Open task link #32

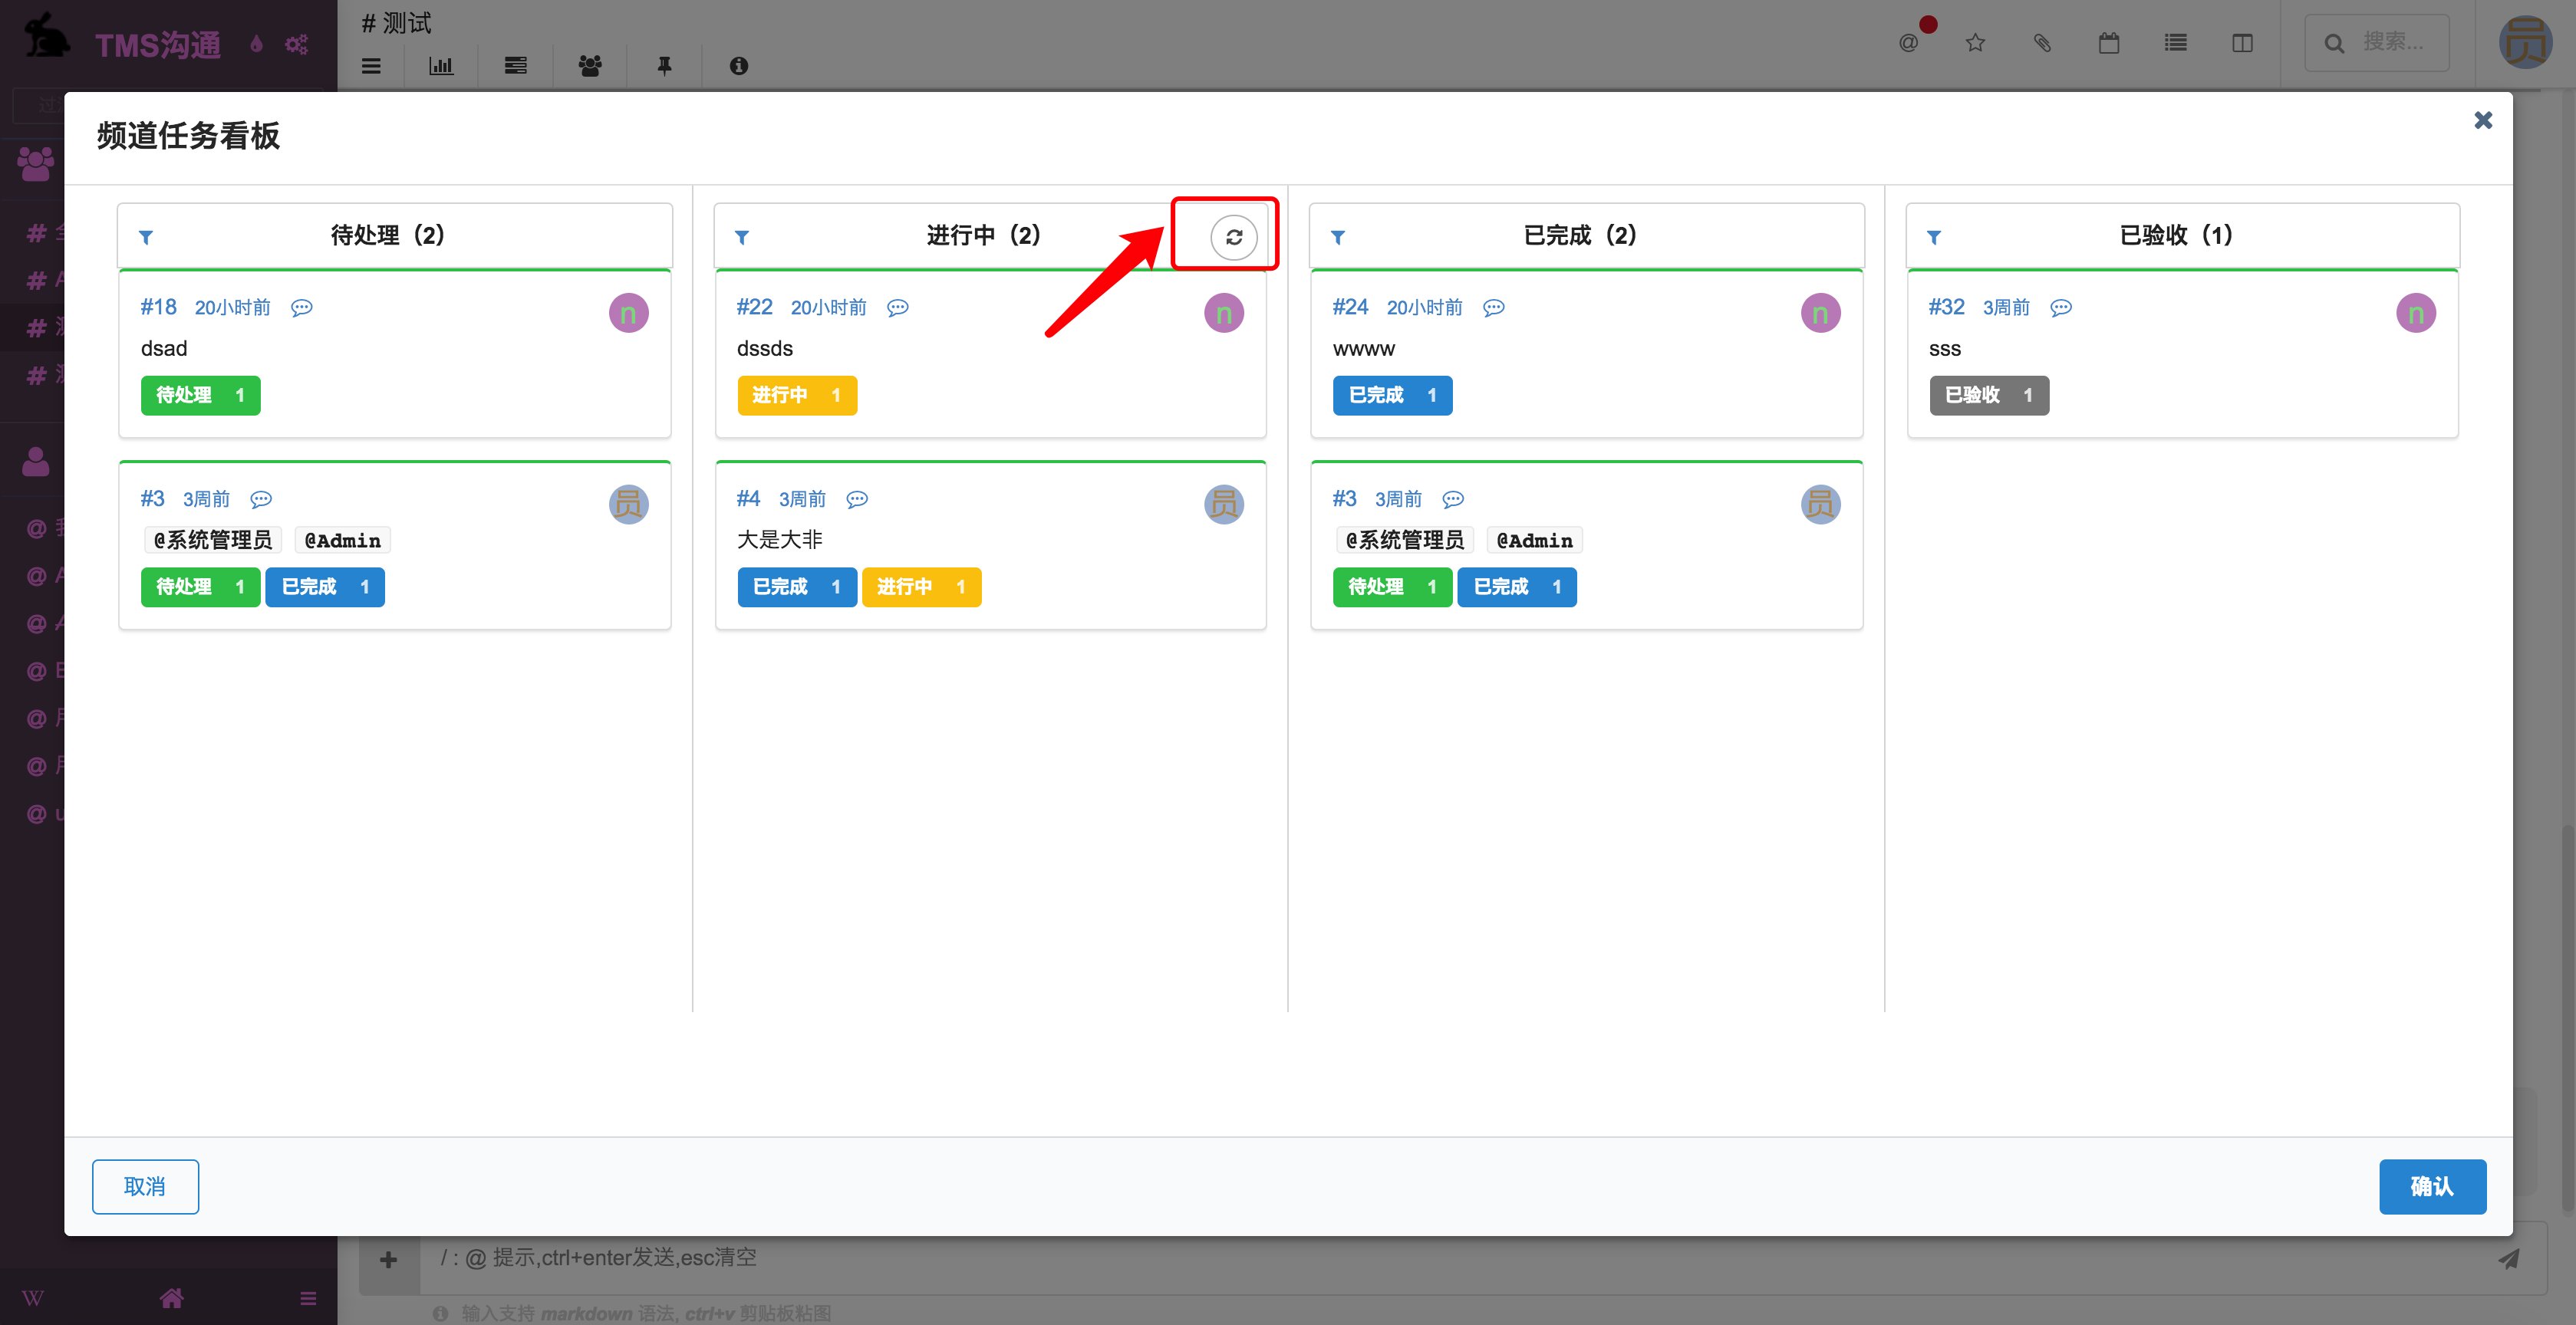pos(1946,307)
